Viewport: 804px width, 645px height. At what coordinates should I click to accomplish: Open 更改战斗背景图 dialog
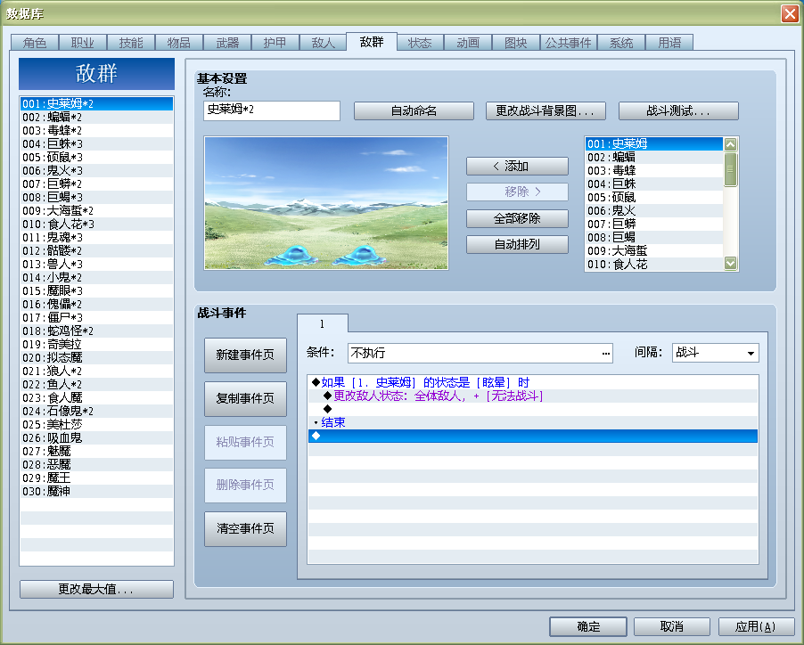click(546, 110)
